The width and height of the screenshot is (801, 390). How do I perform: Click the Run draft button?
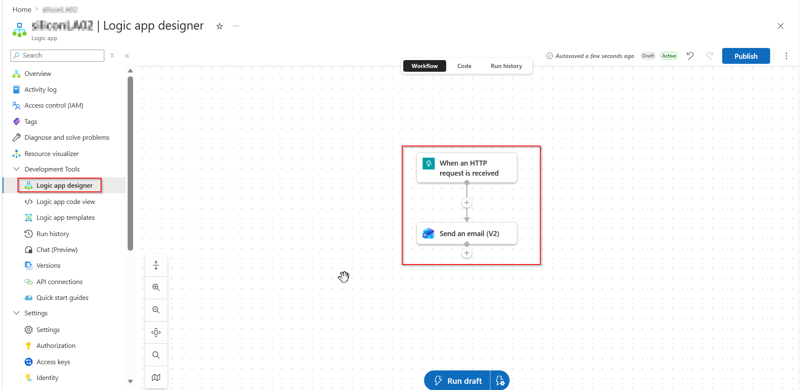(x=457, y=381)
